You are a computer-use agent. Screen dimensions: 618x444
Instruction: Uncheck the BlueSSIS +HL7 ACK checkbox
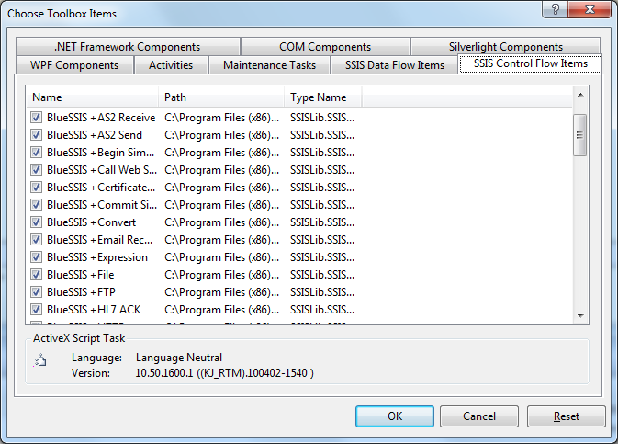36,310
